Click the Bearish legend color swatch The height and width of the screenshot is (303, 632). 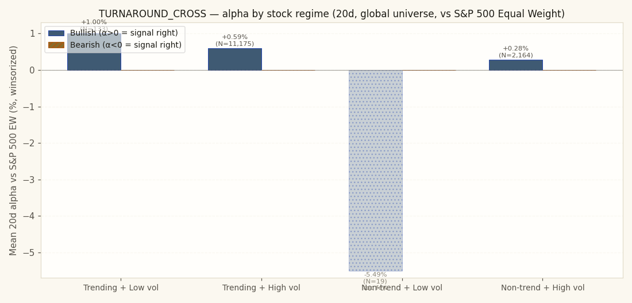click(56, 45)
